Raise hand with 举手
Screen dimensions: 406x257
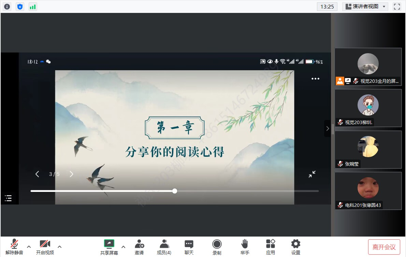tap(245, 247)
